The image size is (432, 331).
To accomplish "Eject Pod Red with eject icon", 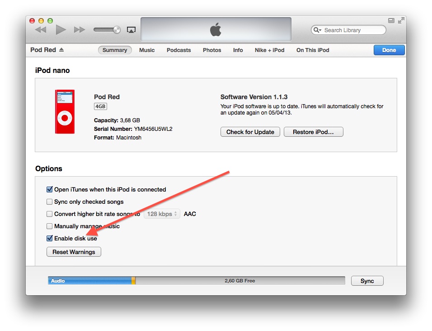I will pyautogui.click(x=61, y=50).
